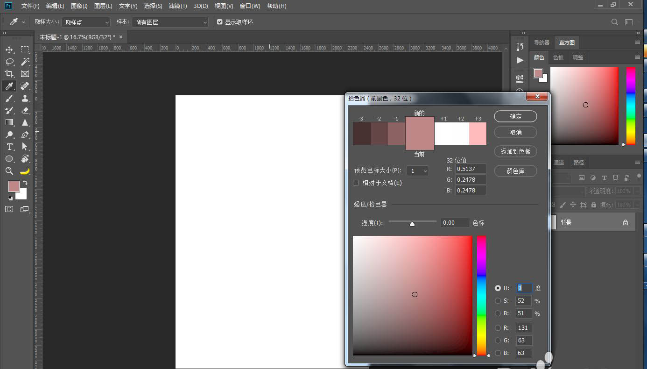
Task: Open the layers panel group menu
Action: tap(638, 163)
